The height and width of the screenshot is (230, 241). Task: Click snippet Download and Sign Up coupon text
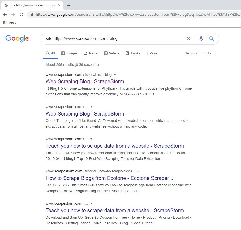pyautogui.click(x=118, y=220)
